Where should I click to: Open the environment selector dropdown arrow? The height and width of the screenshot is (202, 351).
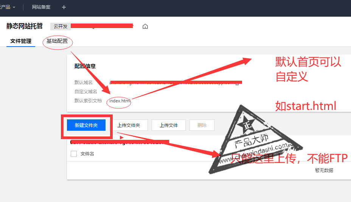[x=133, y=26]
